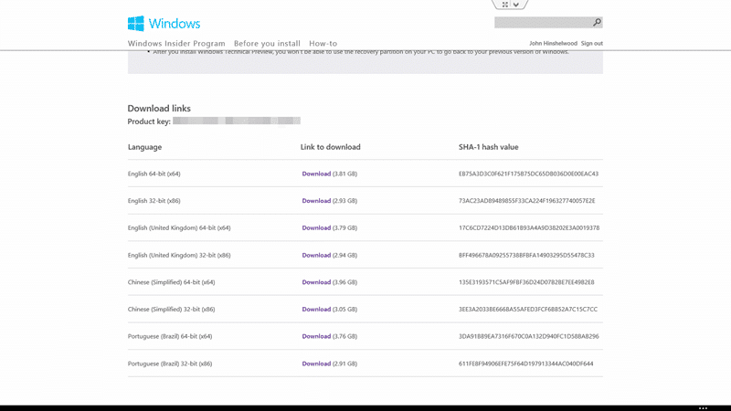Click the "(2.91 GB)" file size
Screen dimensions: 731x411
pyautogui.click(x=345, y=364)
